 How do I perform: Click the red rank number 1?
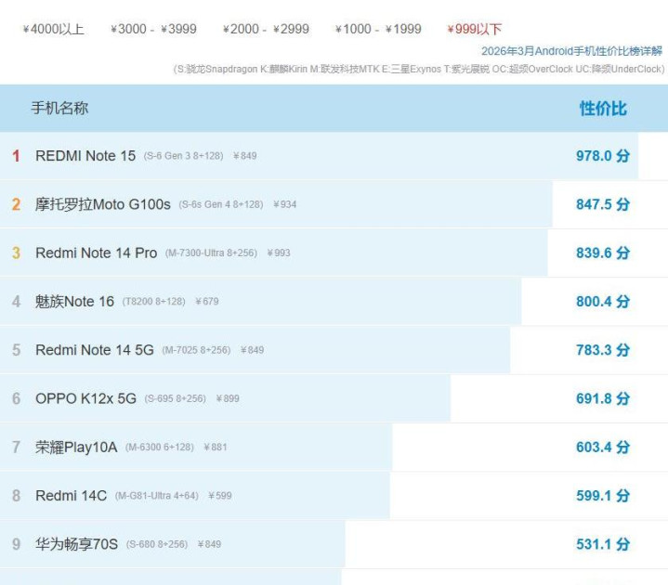[16, 156]
